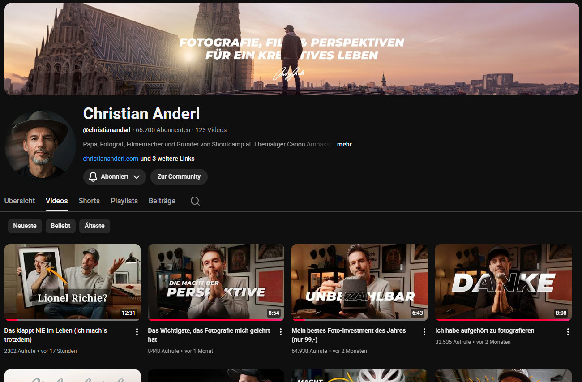Screen dimensions: 582x382
Task: Switch to the Beiträge tab
Action: pos(162,201)
